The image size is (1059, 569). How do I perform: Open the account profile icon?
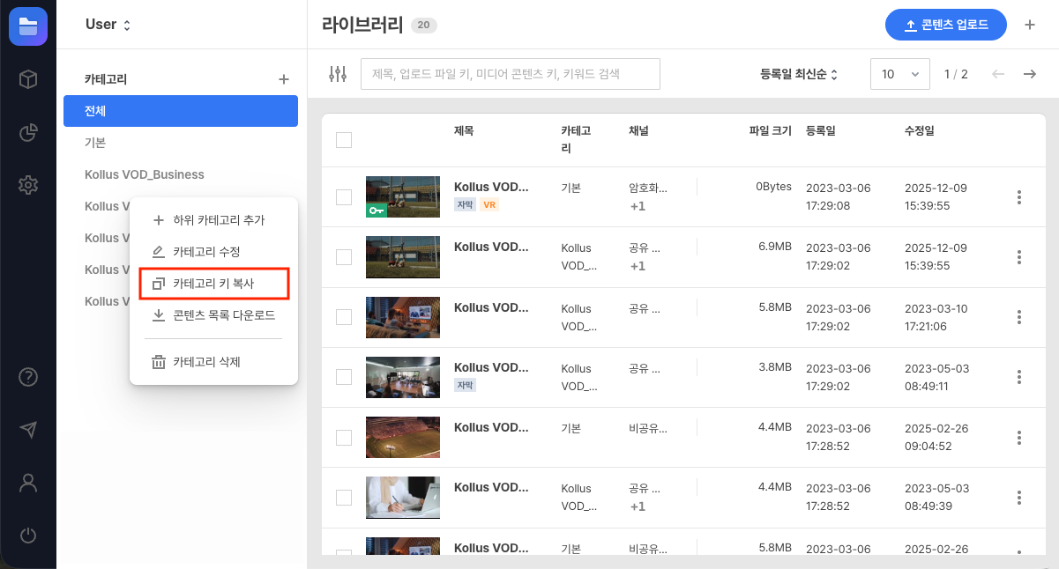point(27,483)
